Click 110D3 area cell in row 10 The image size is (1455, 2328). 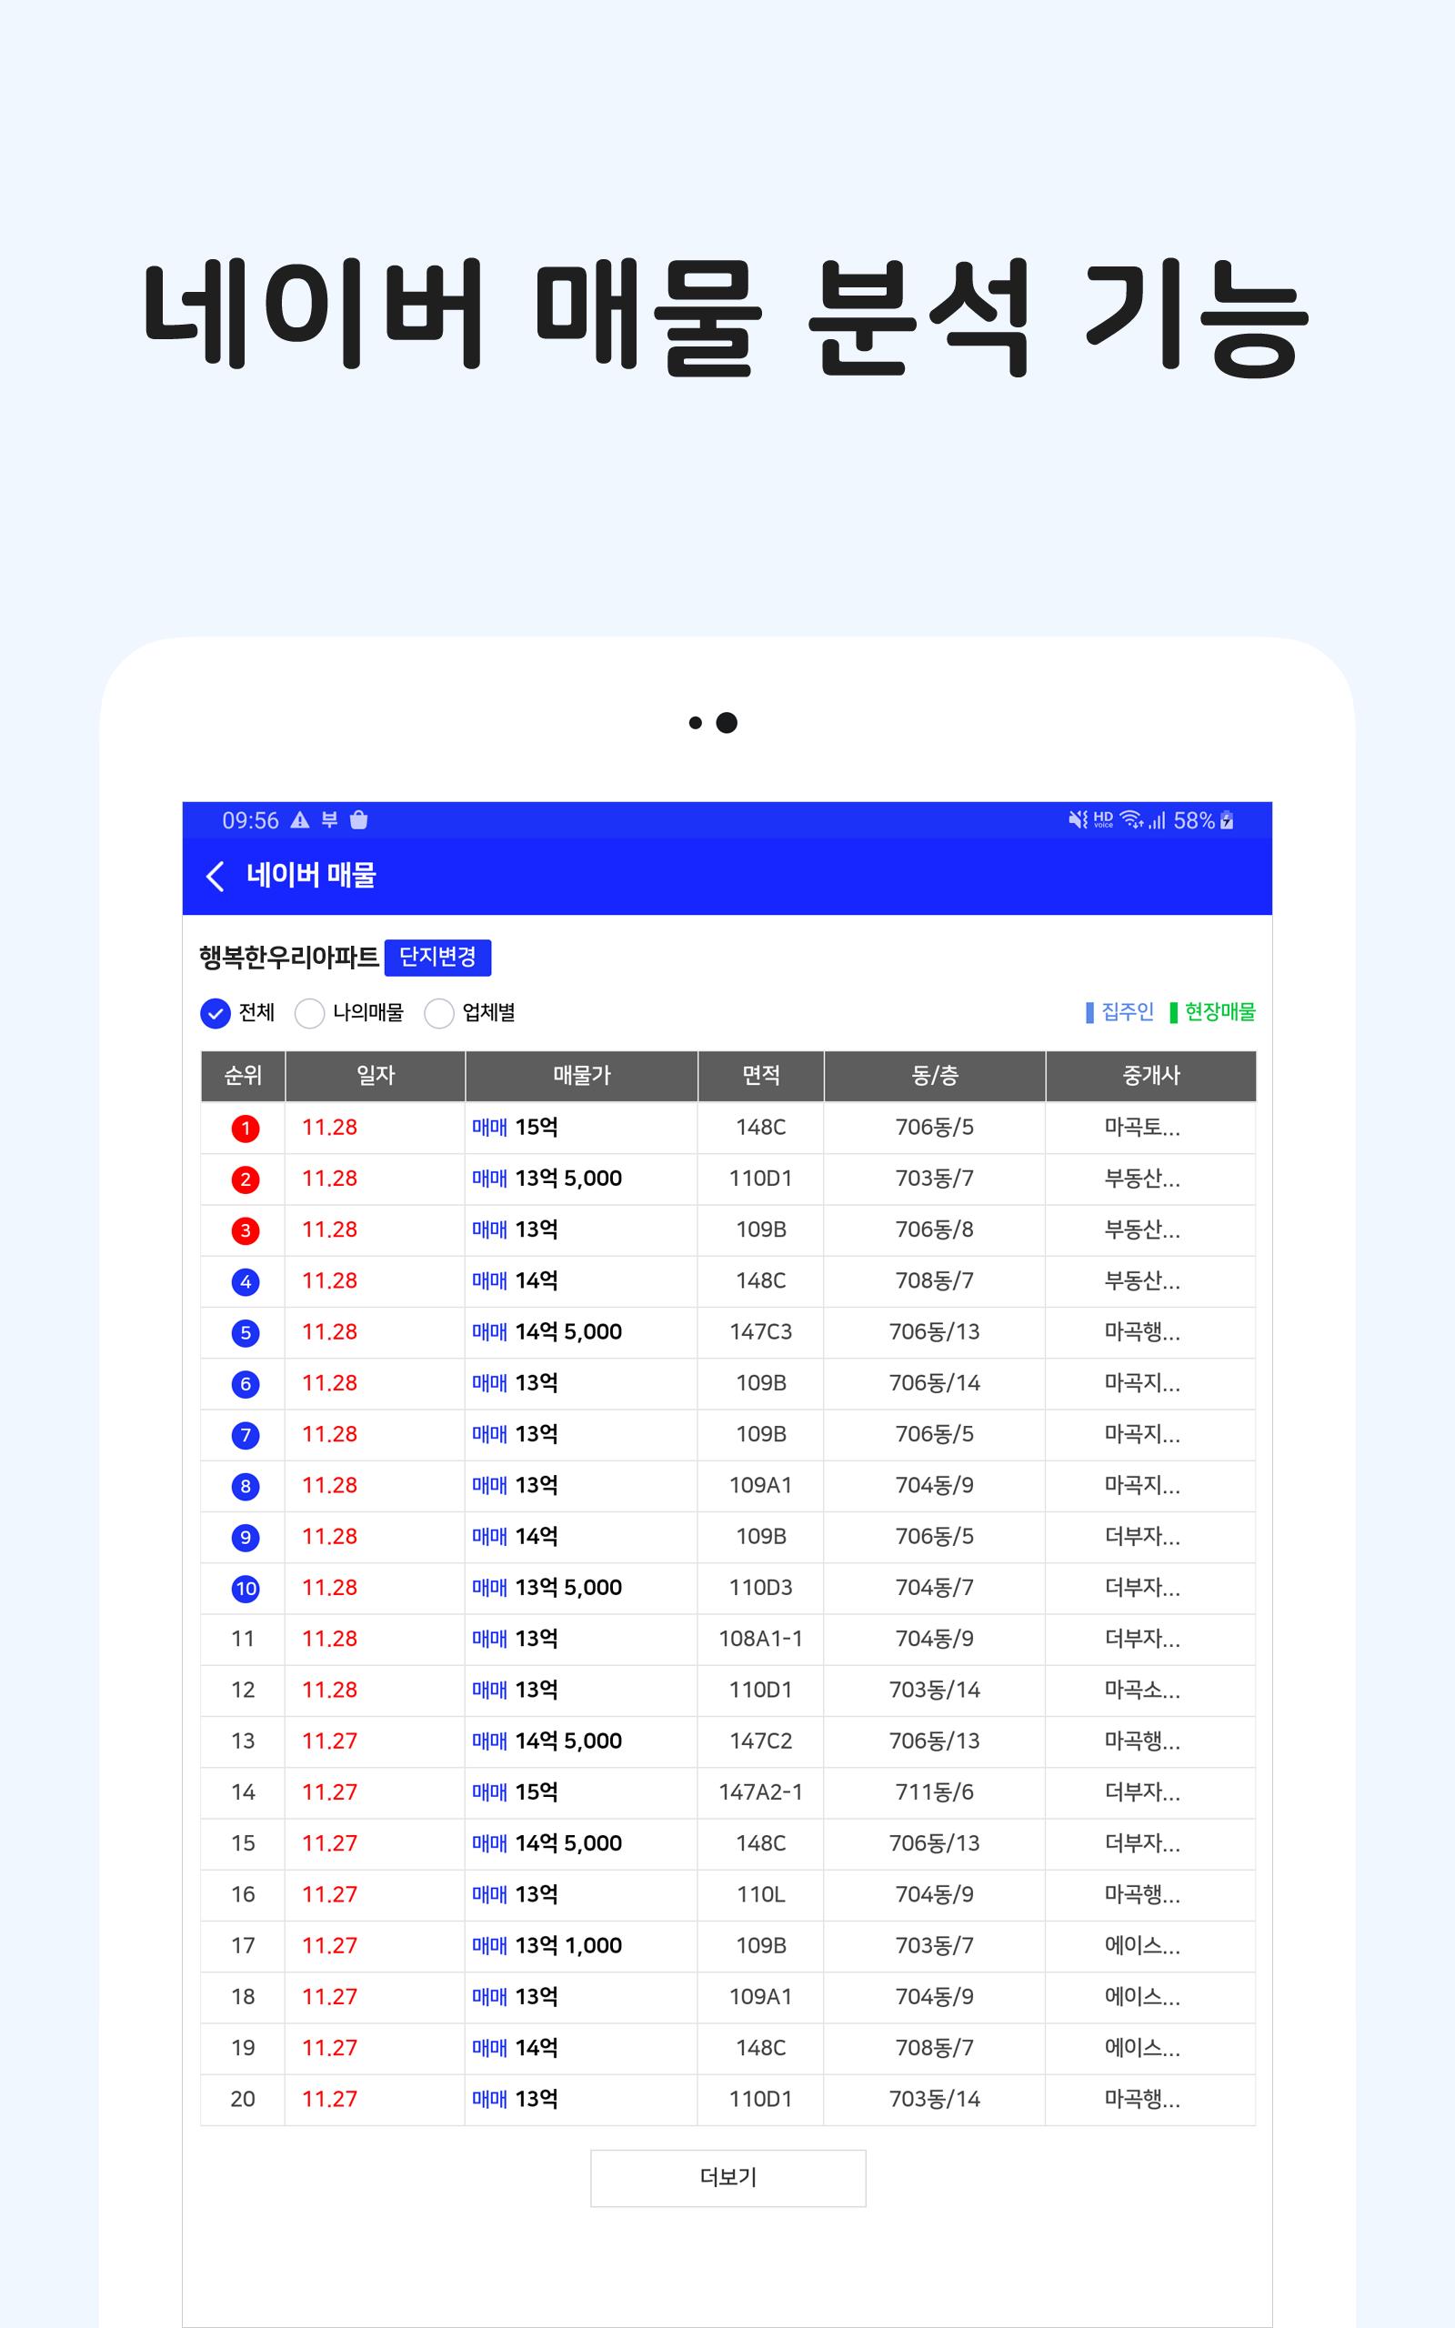[761, 1587]
